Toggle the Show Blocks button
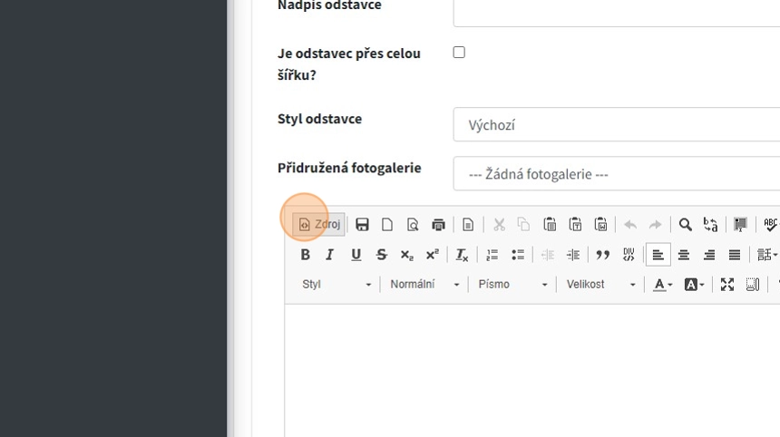 point(752,284)
